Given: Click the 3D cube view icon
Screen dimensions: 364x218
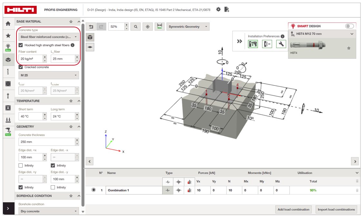Looking at the screenshot, I should pos(90,37).
